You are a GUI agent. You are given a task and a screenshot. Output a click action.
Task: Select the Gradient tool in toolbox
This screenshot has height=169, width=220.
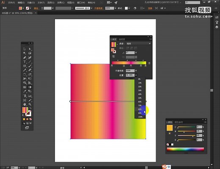pos(30,87)
